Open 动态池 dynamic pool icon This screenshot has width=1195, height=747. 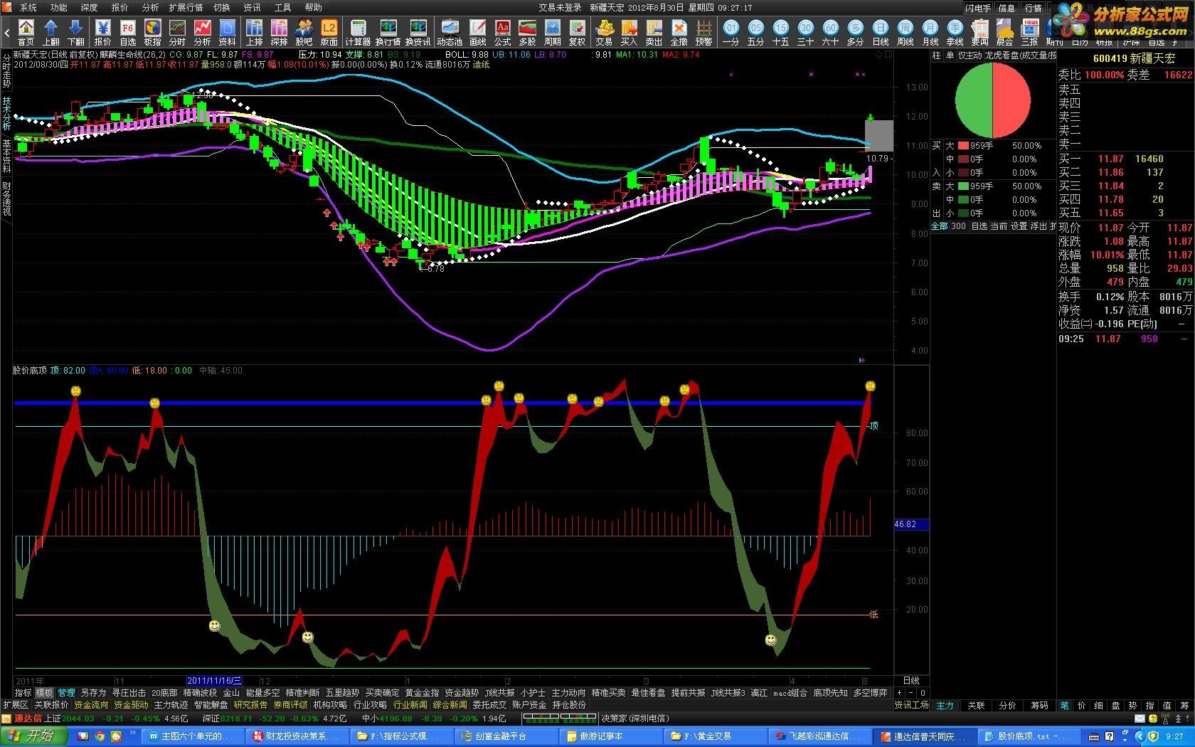pos(450,33)
